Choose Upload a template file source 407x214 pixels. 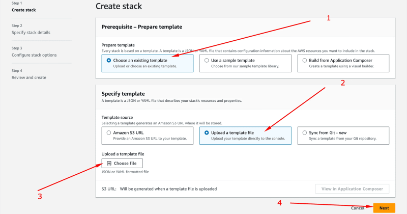pyautogui.click(x=207, y=132)
